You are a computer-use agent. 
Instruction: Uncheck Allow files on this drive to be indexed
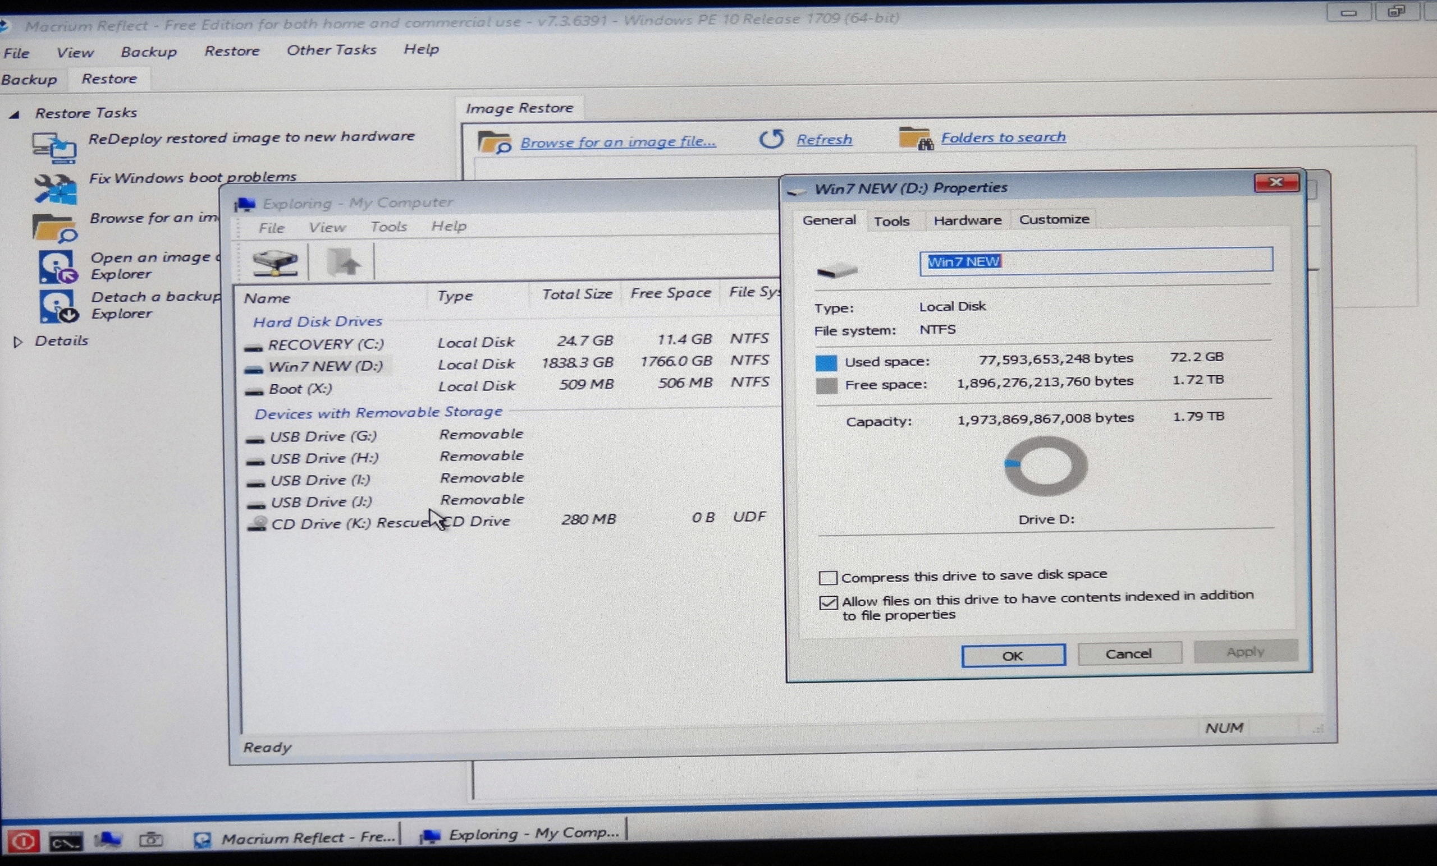click(x=828, y=602)
